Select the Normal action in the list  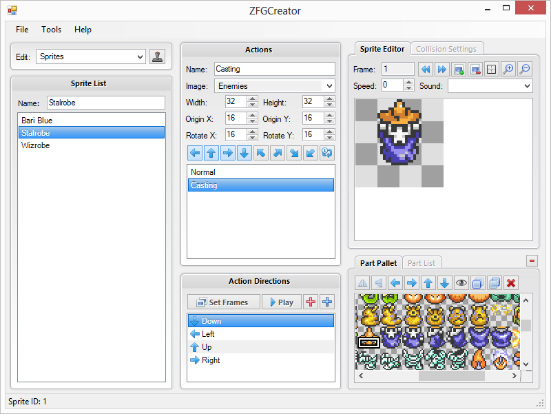261,172
